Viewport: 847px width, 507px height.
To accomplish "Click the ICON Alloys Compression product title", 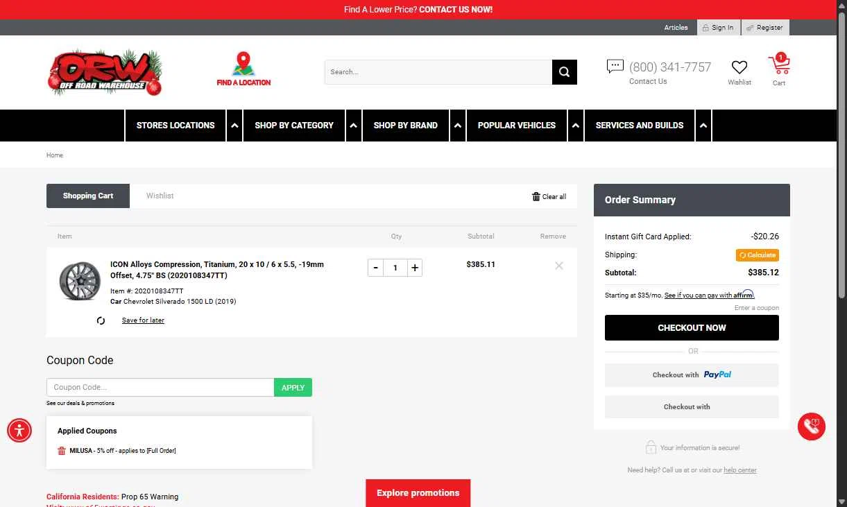I will pyautogui.click(x=217, y=270).
